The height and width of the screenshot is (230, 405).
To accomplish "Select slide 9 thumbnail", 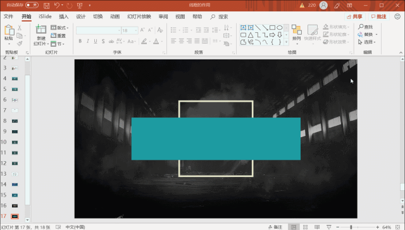I will coord(15,131).
